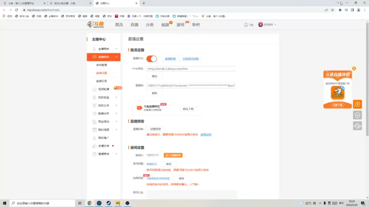Click the play icon on the orange sidebar item

(x=95, y=57)
